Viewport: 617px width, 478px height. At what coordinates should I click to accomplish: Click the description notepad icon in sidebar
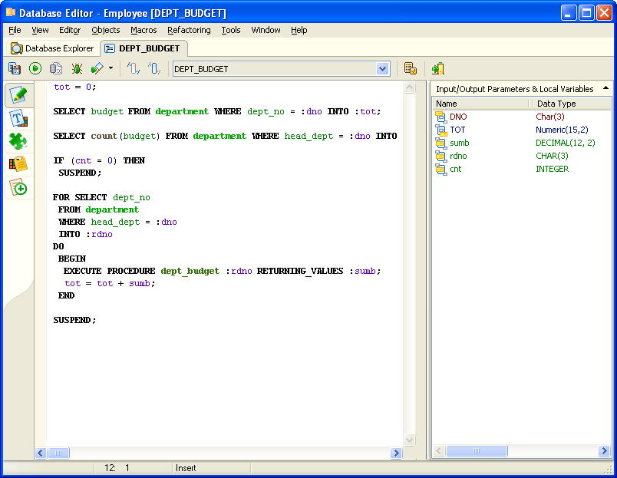coord(18,163)
